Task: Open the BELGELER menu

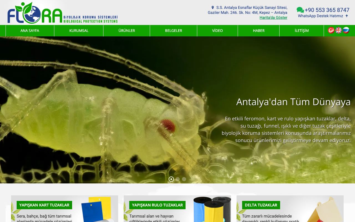Action: [174, 31]
